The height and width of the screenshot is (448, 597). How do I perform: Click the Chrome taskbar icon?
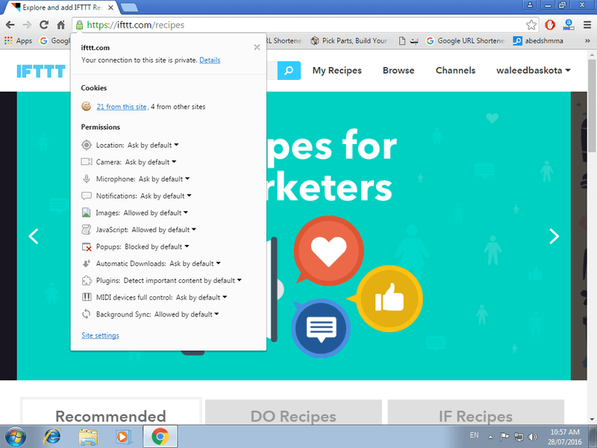[x=160, y=437]
